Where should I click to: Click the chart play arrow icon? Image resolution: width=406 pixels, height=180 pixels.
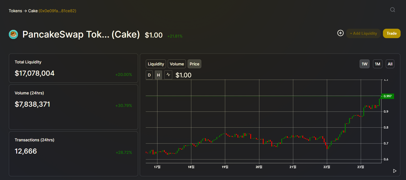coord(395,171)
